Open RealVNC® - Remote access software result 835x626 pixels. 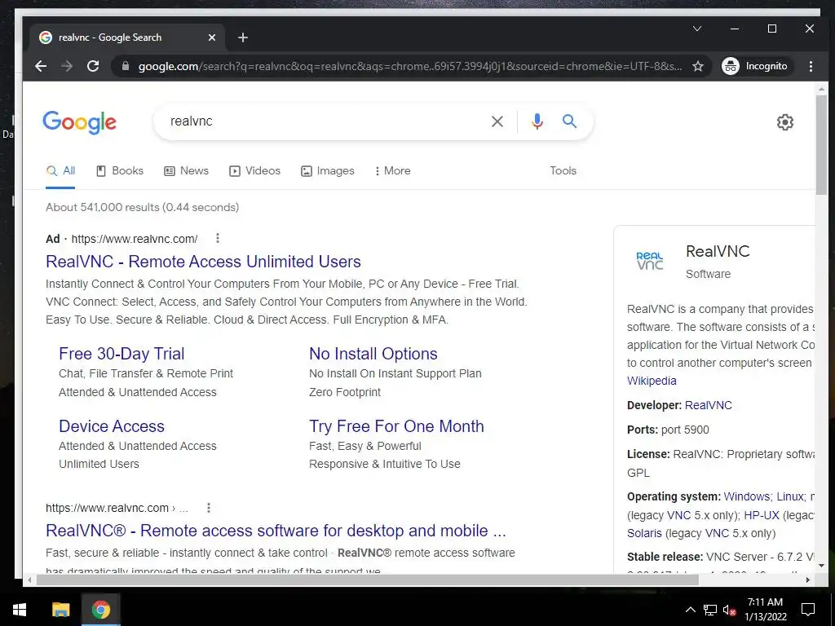(x=276, y=530)
